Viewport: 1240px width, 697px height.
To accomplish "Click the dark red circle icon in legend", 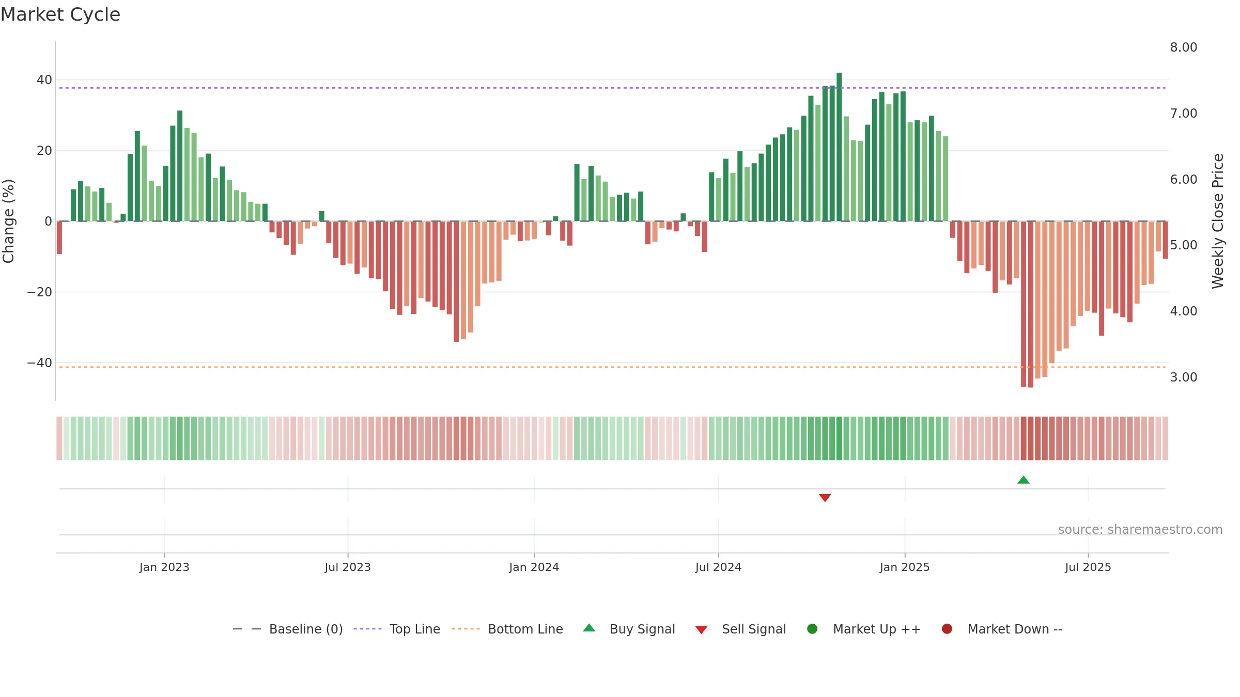I will pyautogui.click(x=947, y=629).
